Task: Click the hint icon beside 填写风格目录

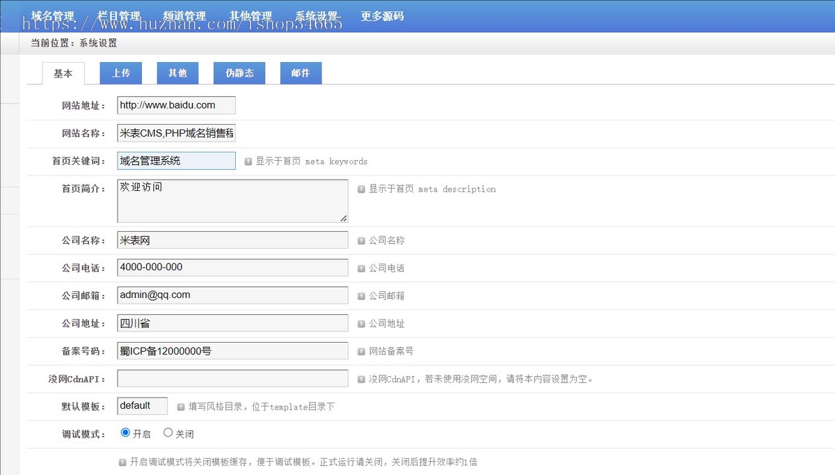Action: tap(181, 407)
